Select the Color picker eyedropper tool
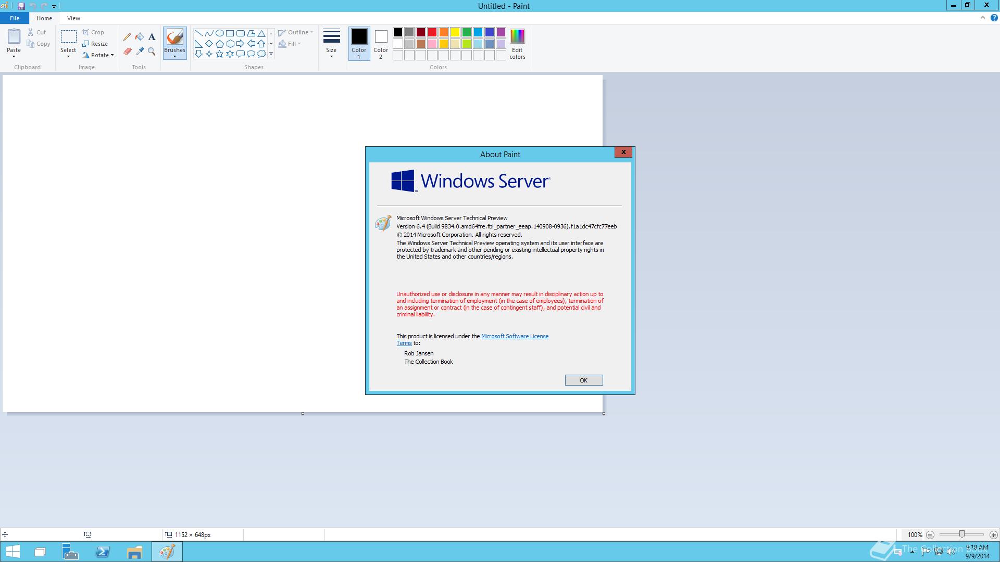 pyautogui.click(x=140, y=52)
